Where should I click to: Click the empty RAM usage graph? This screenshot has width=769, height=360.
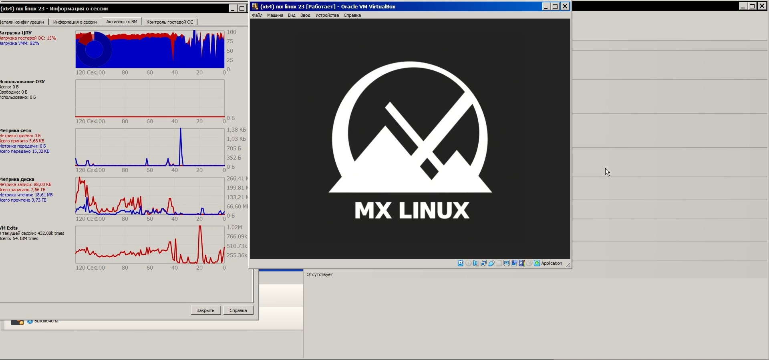point(150,98)
